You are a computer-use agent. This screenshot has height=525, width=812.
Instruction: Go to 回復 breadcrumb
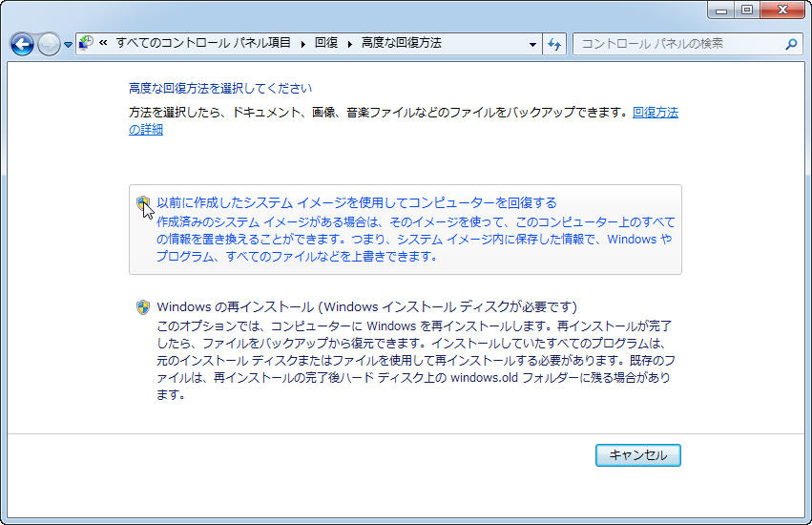[x=326, y=43]
